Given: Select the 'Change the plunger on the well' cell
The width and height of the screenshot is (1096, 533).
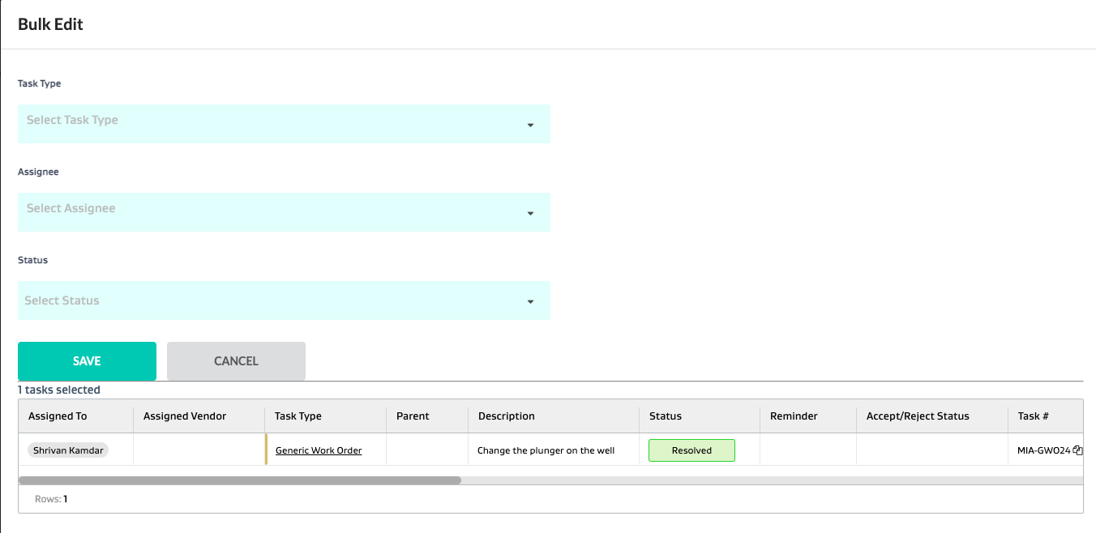Looking at the screenshot, I should pos(546,450).
